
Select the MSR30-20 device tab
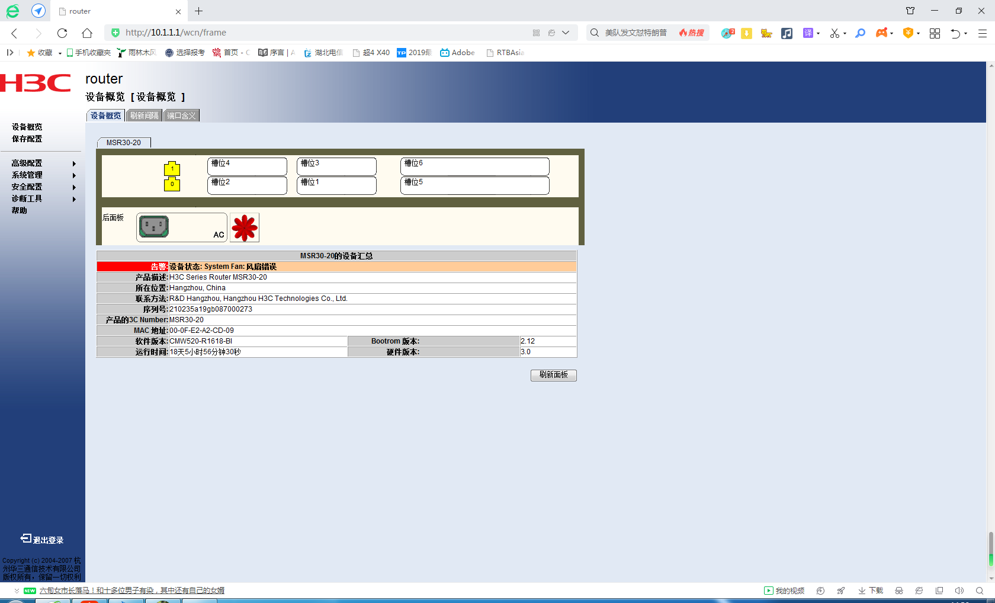pyautogui.click(x=124, y=143)
